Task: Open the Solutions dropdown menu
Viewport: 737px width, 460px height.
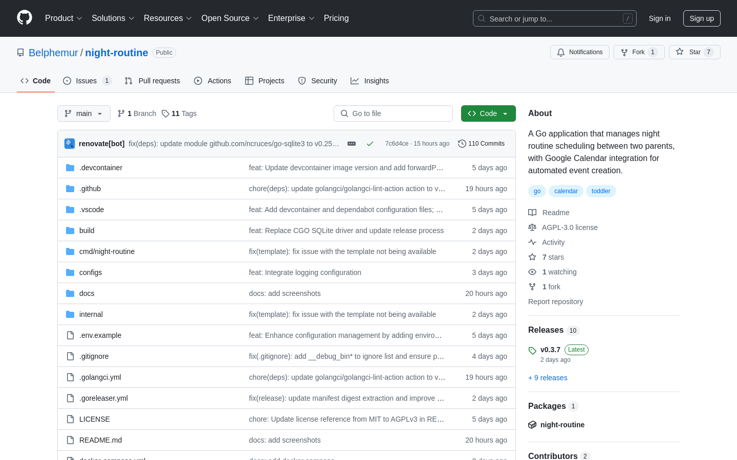Action: click(x=113, y=18)
